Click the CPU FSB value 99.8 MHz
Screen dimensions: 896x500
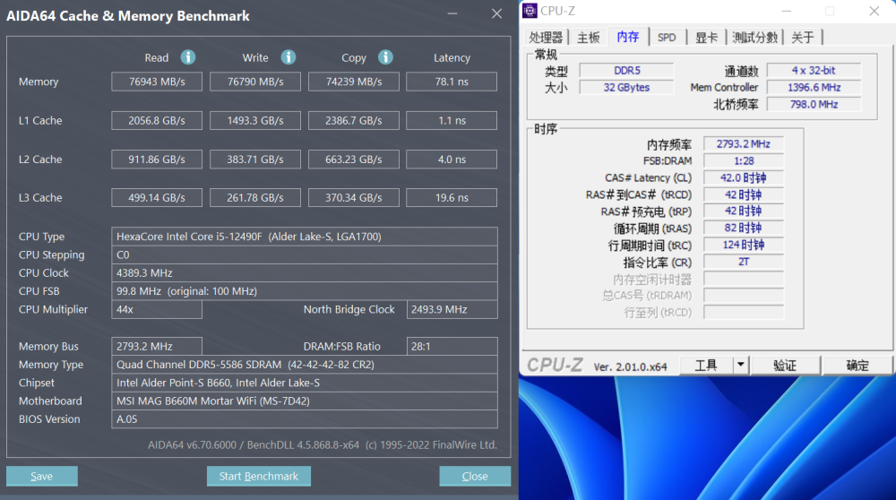point(305,291)
